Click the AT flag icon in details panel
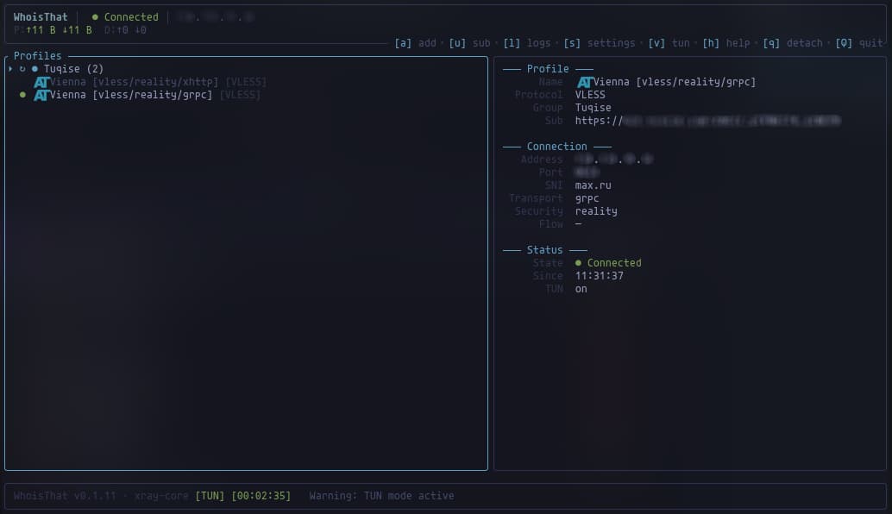 (585, 83)
